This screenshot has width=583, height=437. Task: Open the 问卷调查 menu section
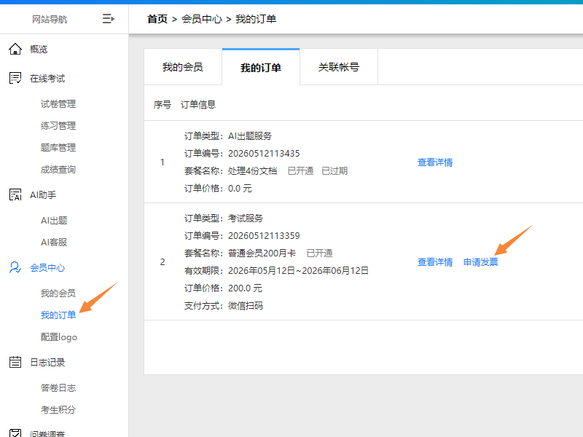47,433
